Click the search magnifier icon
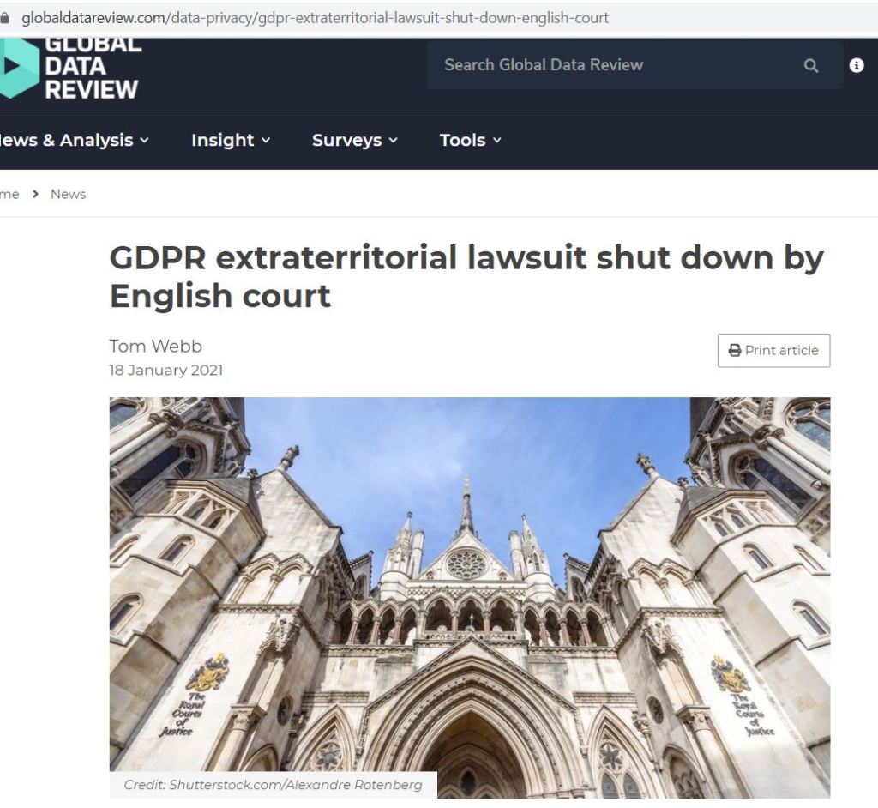The height and width of the screenshot is (808, 878). [x=811, y=66]
